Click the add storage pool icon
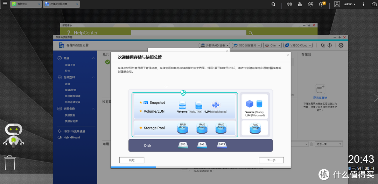 pos(320,89)
